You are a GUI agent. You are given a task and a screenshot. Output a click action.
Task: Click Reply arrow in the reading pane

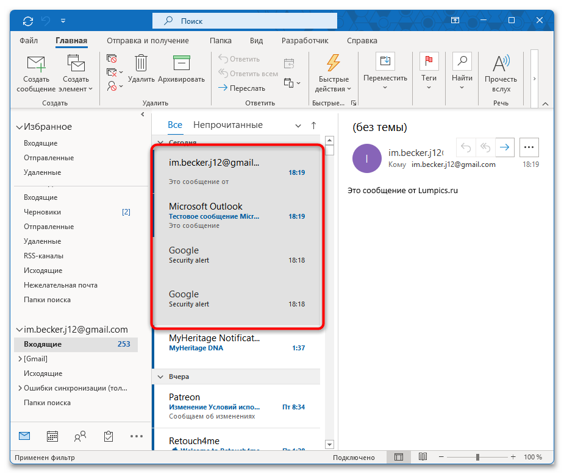point(466,147)
